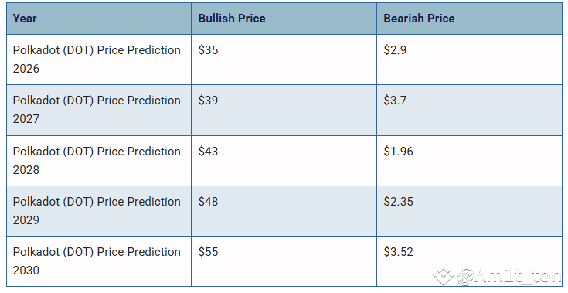Click the Binance watermark logo icon
Image resolution: width=568 pixels, height=293 pixels.
(x=444, y=277)
